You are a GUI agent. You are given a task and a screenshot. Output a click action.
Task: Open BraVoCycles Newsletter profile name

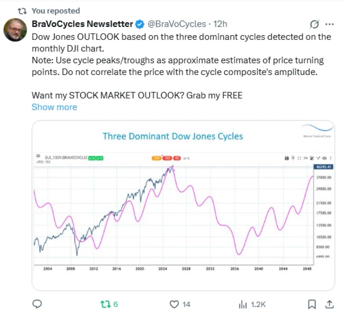(x=82, y=24)
